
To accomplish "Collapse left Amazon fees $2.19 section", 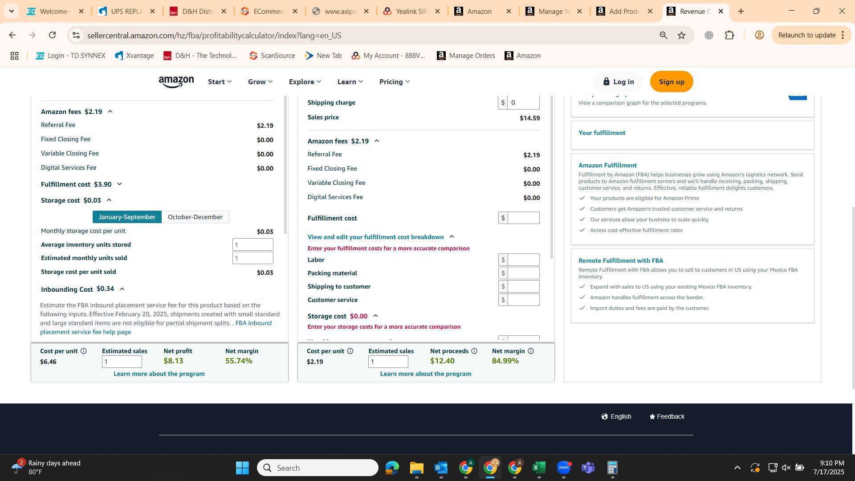I will pyautogui.click(x=110, y=112).
